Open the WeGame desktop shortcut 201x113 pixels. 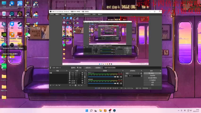tap(20, 15)
